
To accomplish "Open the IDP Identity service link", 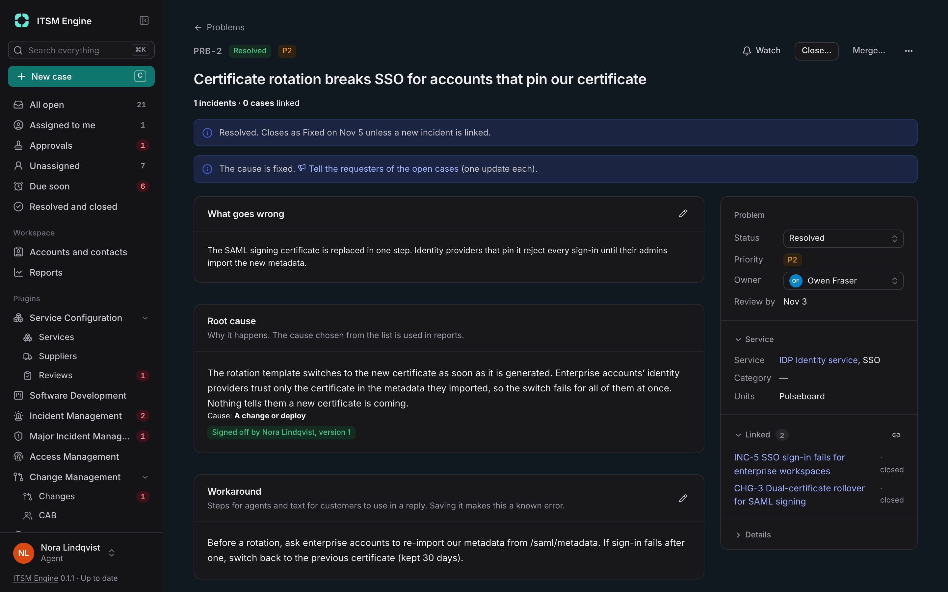I will pyautogui.click(x=818, y=360).
